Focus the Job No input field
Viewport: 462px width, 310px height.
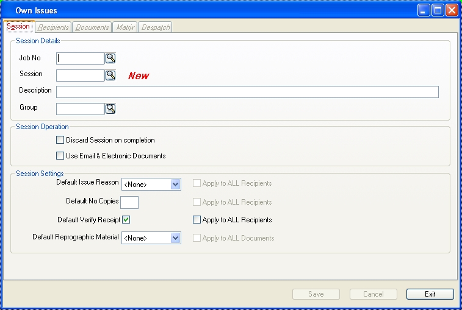click(80, 58)
